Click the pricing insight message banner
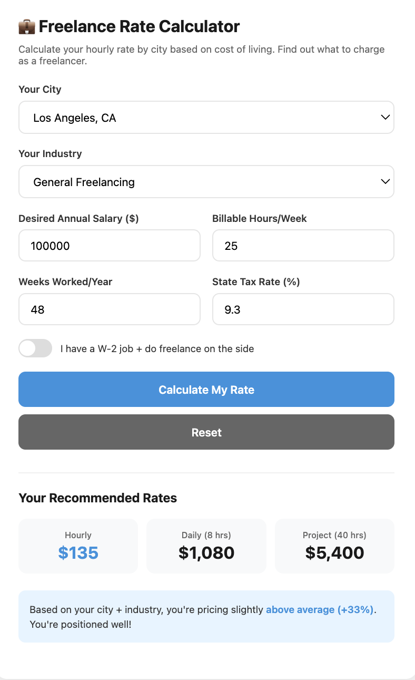 pos(206,616)
